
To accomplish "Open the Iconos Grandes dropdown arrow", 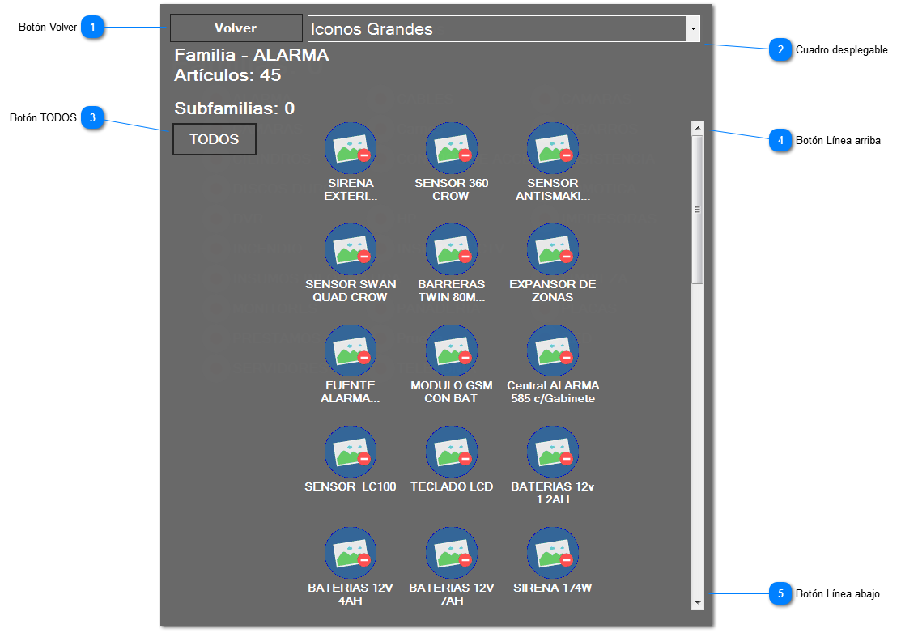I will pos(693,29).
